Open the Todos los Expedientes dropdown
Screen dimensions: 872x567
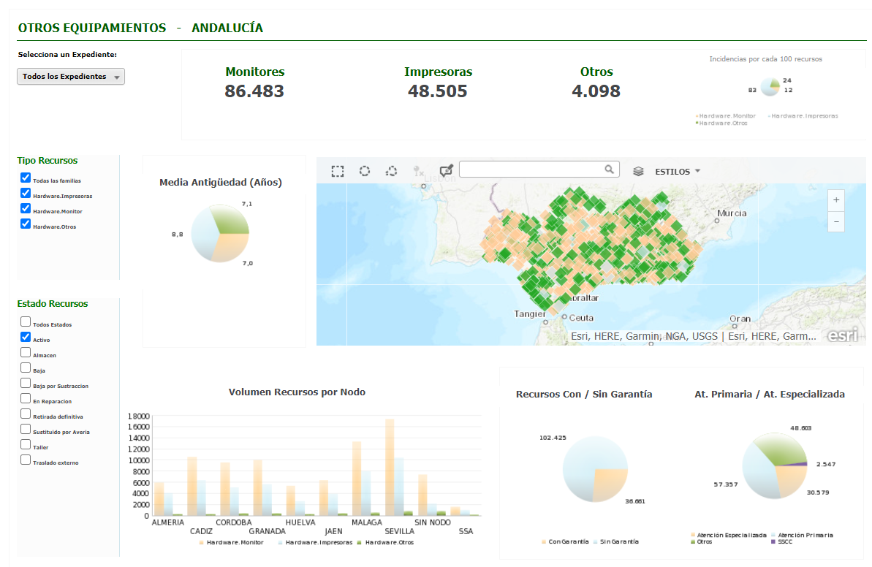coord(71,76)
